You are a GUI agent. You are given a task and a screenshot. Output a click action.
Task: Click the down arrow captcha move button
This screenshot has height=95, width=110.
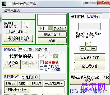point(88,48)
